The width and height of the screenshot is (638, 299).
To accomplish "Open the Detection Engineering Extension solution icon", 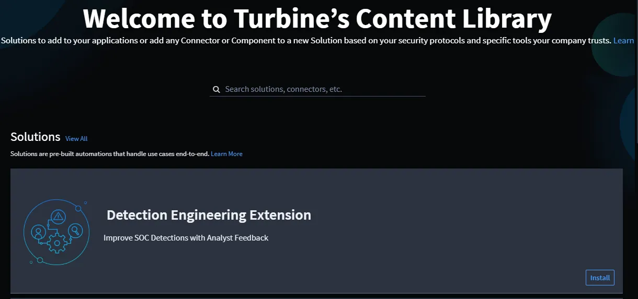I will [x=56, y=232].
